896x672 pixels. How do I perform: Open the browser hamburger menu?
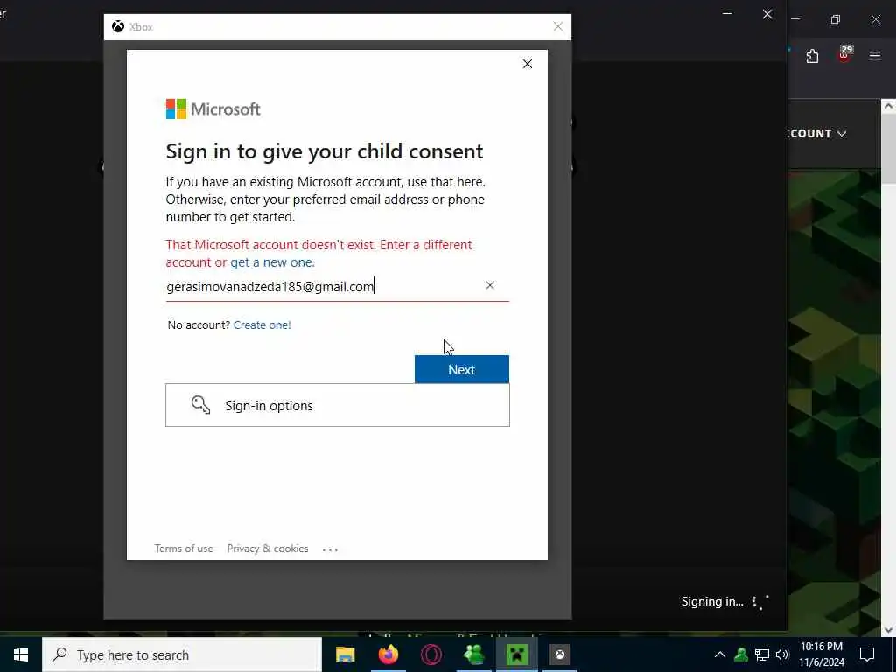click(875, 56)
